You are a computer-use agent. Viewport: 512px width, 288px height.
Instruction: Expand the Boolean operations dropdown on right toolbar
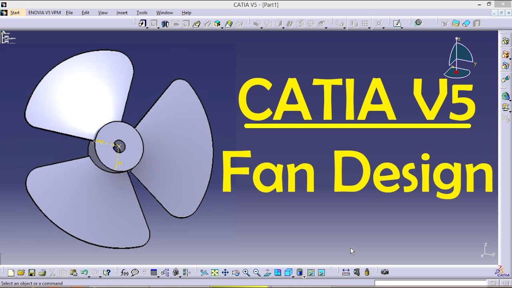click(x=510, y=59)
